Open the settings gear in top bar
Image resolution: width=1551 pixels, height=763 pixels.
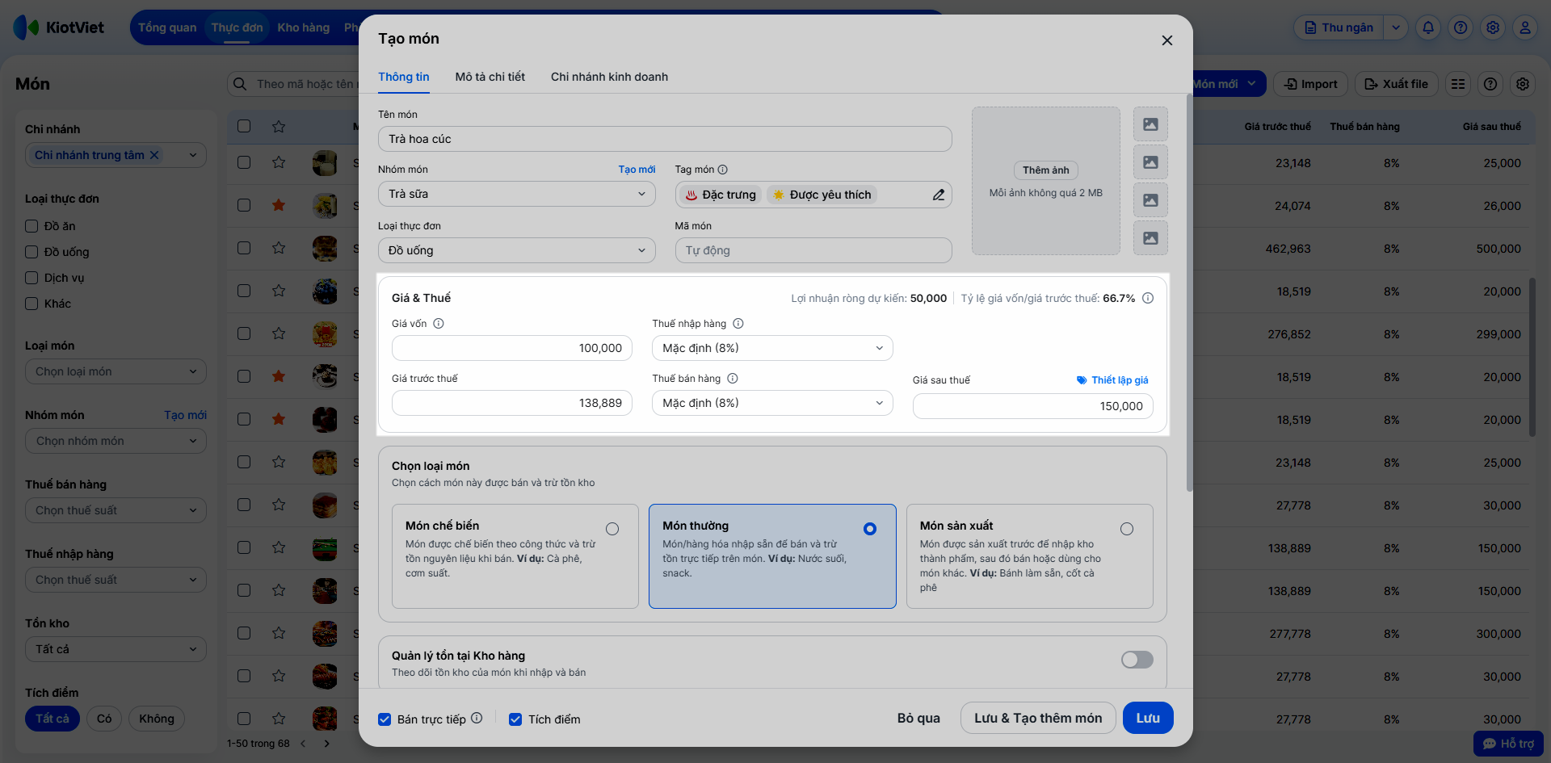click(x=1493, y=27)
